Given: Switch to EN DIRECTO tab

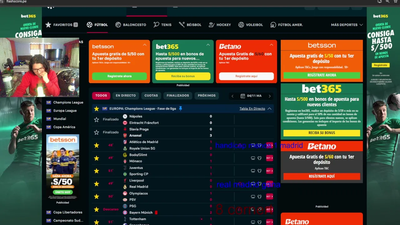Looking at the screenshot, I should pyautogui.click(x=126, y=96).
